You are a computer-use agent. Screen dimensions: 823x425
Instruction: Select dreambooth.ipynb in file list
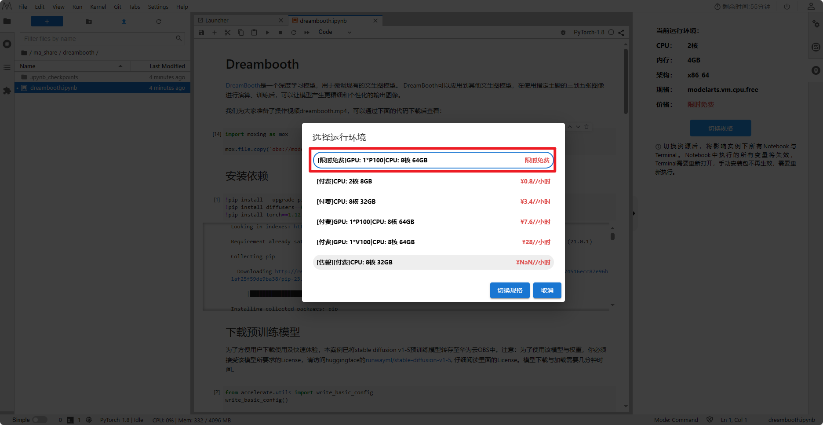(x=102, y=88)
